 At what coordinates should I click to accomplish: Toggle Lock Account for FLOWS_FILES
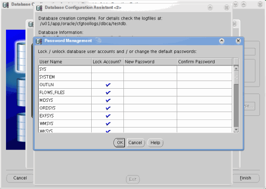(108, 93)
